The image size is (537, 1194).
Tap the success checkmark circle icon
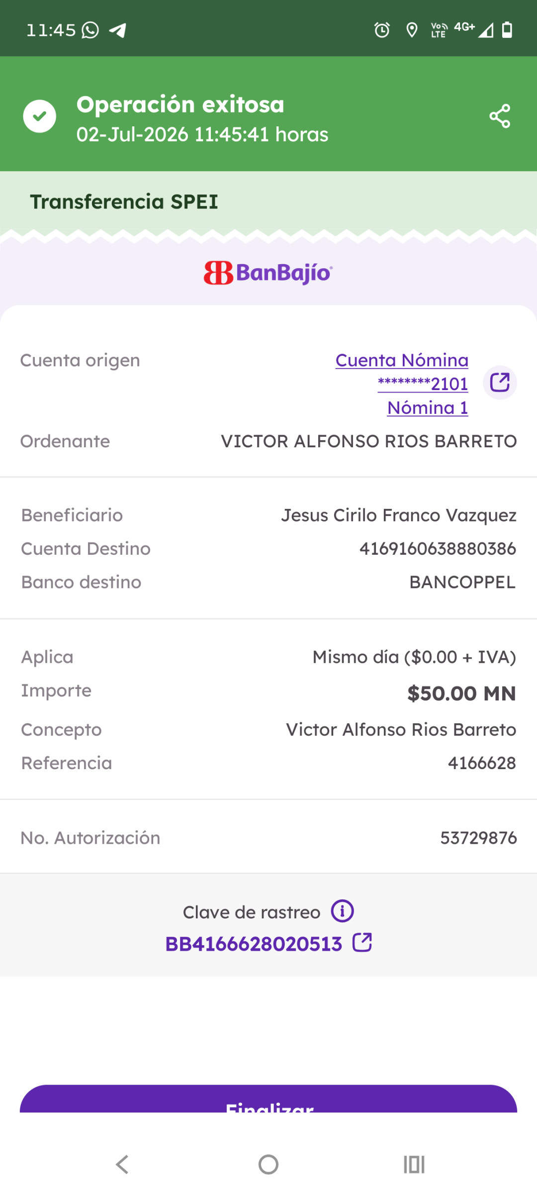pos(39,116)
